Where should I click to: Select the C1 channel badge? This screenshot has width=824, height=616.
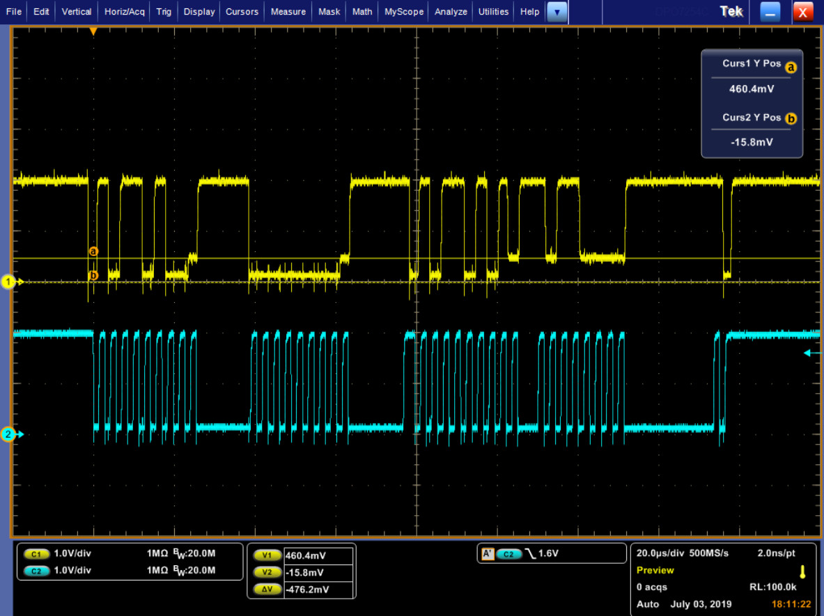[36, 554]
